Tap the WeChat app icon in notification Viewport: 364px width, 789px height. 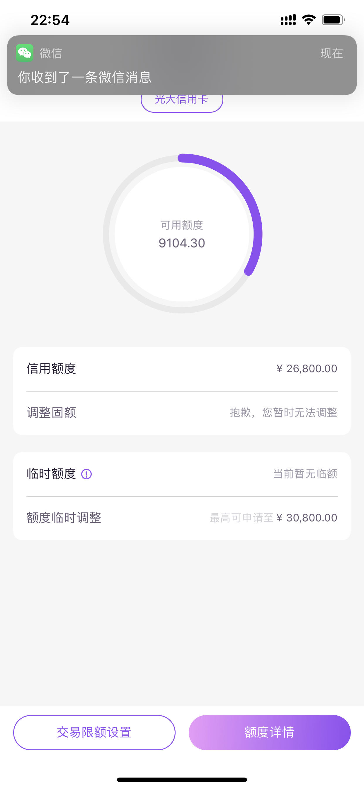(24, 53)
